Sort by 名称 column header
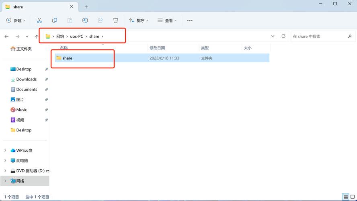357x201 pixels. click(64, 48)
